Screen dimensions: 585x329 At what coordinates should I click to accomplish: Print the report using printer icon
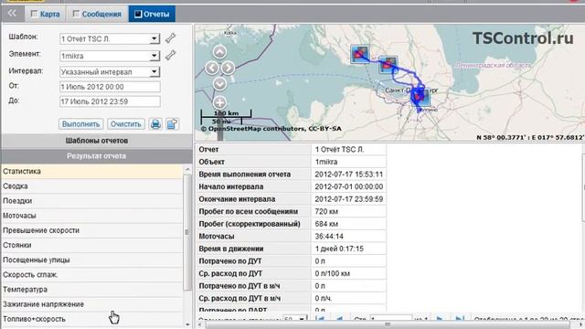coord(155,124)
